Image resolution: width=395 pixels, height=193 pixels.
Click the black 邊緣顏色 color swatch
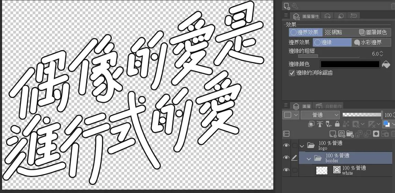tap(350, 64)
